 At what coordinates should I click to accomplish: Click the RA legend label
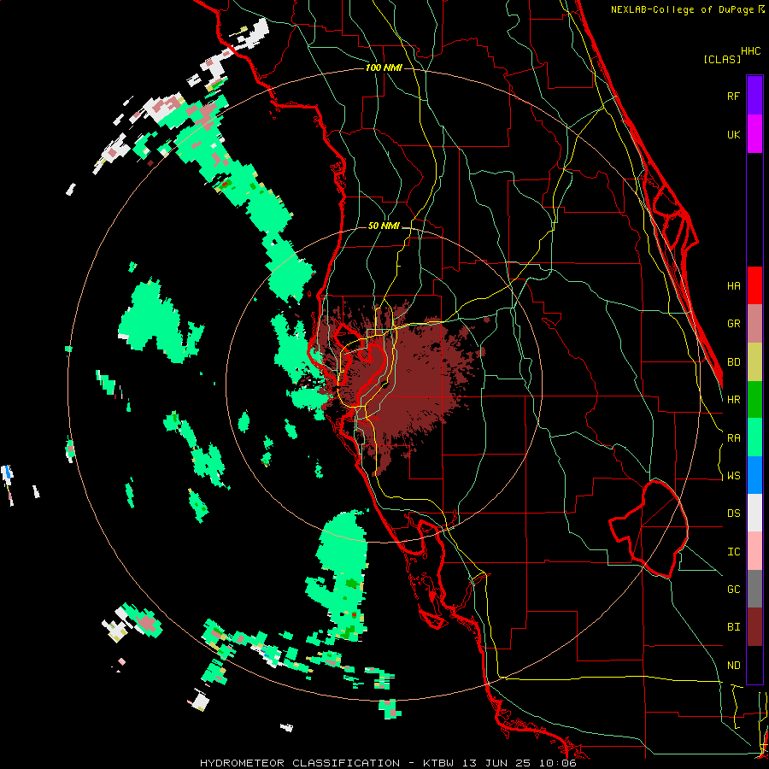click(734, 438)
